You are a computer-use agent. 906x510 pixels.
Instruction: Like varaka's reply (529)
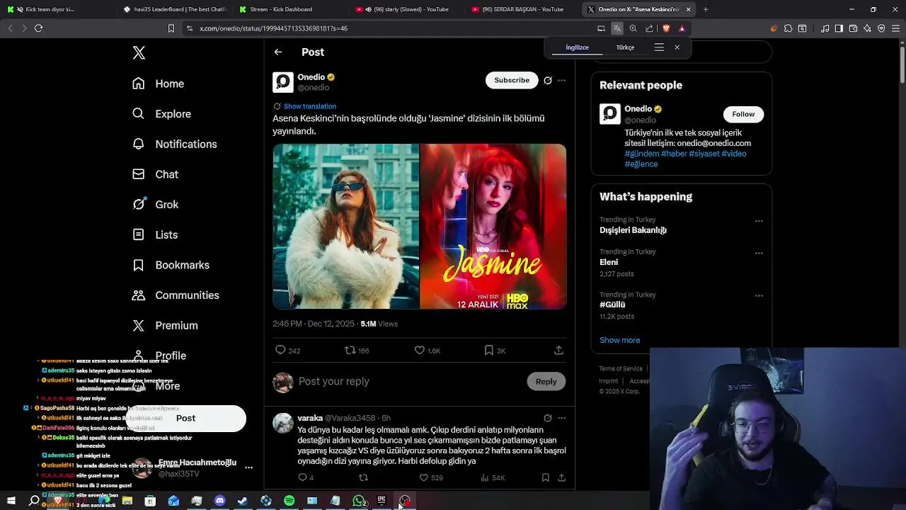431,478
